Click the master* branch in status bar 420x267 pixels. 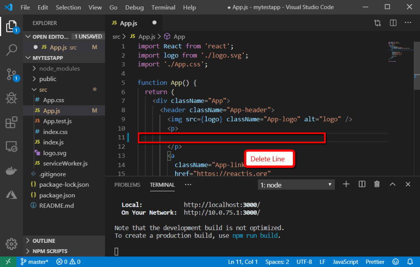click(34, 262)
